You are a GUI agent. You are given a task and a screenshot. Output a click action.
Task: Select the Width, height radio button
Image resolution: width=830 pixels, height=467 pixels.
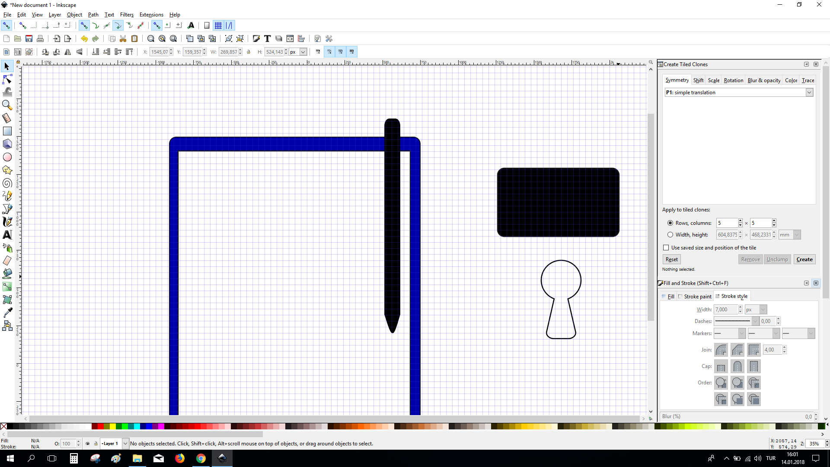(670, 235)
